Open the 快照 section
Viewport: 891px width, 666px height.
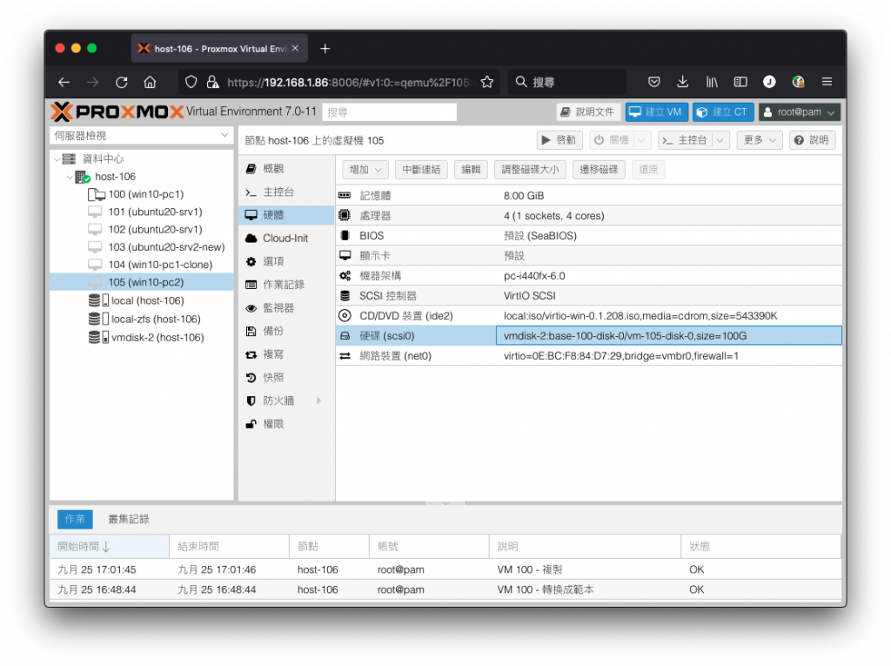click(x=286, y=377)
